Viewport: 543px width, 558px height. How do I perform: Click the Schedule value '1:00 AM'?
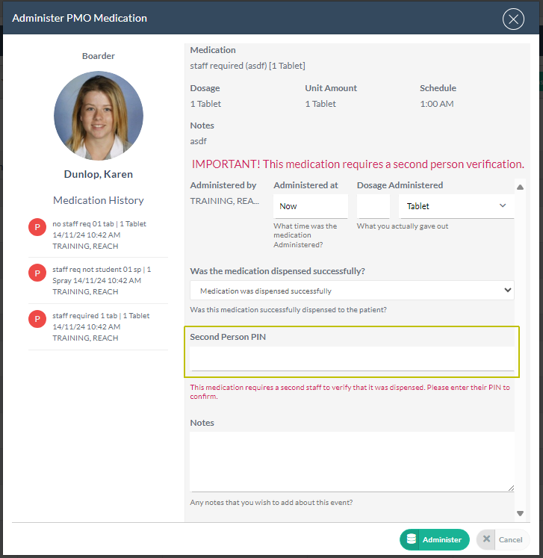click(x=437, y=104)
